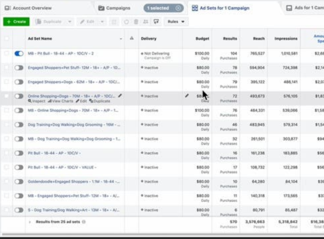Toggle S - Dog Training/Dog Walking+Art on

click(x=19, y=210)
